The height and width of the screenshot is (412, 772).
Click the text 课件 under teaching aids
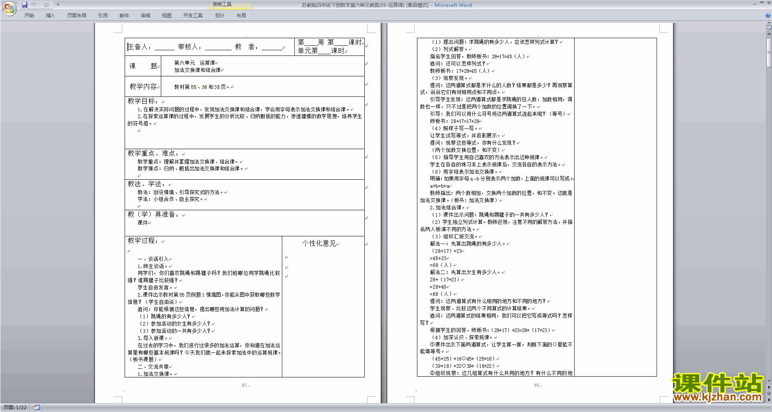[143, 223]
